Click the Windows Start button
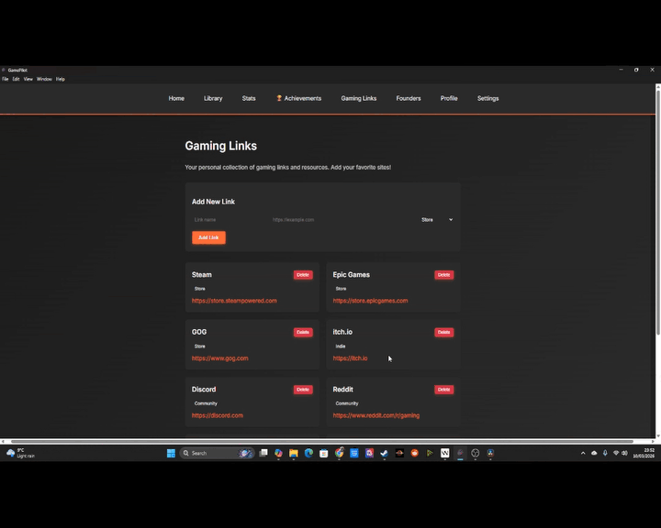Image resolution: width=661 pixels, height=528 pixels. tap(171, 453)
